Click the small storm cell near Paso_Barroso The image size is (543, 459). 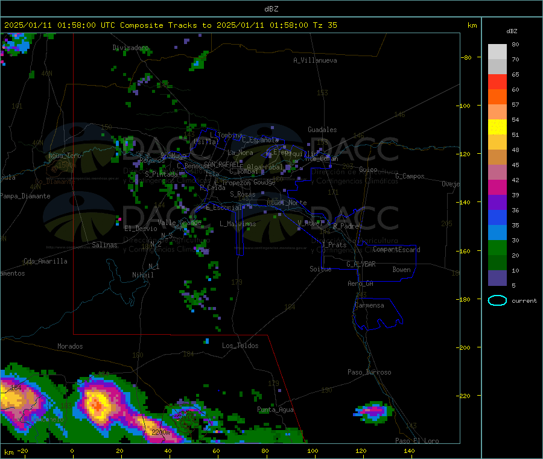pyautogui.click(x=373, y=412)
